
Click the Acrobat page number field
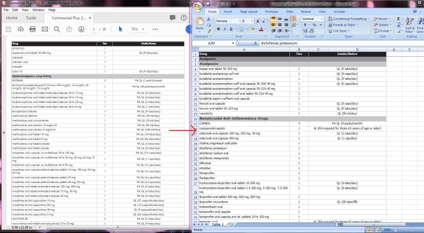point(94,29)
